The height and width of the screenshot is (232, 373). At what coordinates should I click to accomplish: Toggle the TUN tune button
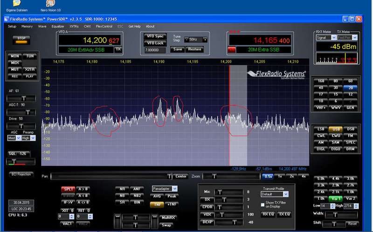pyautogui.click(x=30, y=56)
